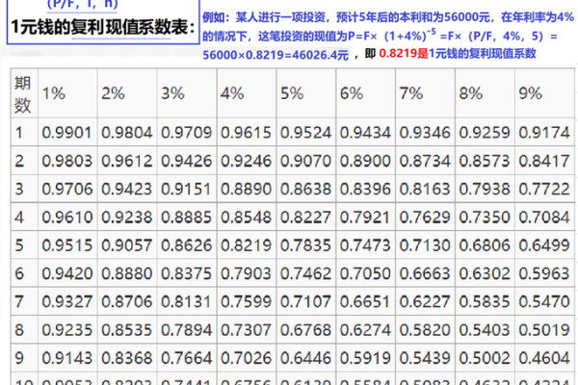
Task: Click the cell showing 0.9901
Action: (x=66, y=133)
